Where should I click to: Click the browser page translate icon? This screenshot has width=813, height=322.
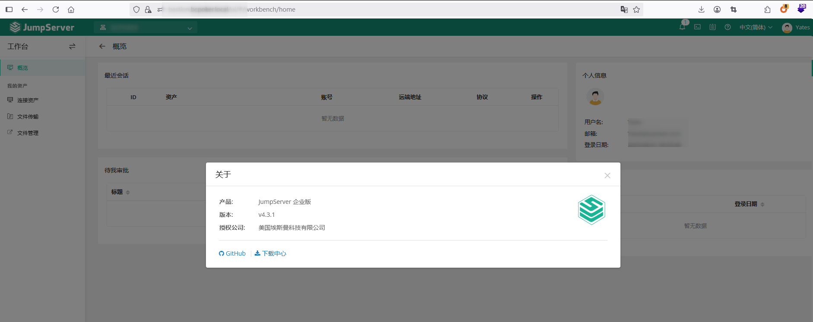(624, 9)
